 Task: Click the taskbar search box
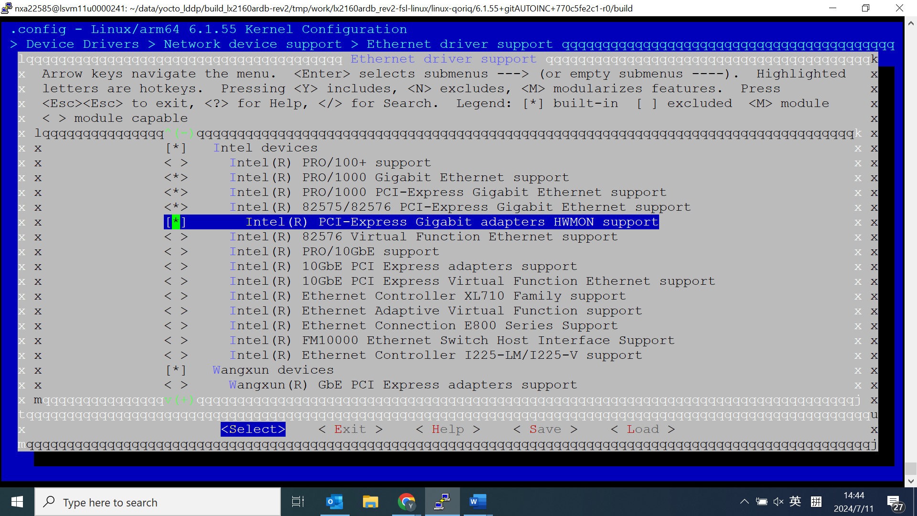(158, 502)
